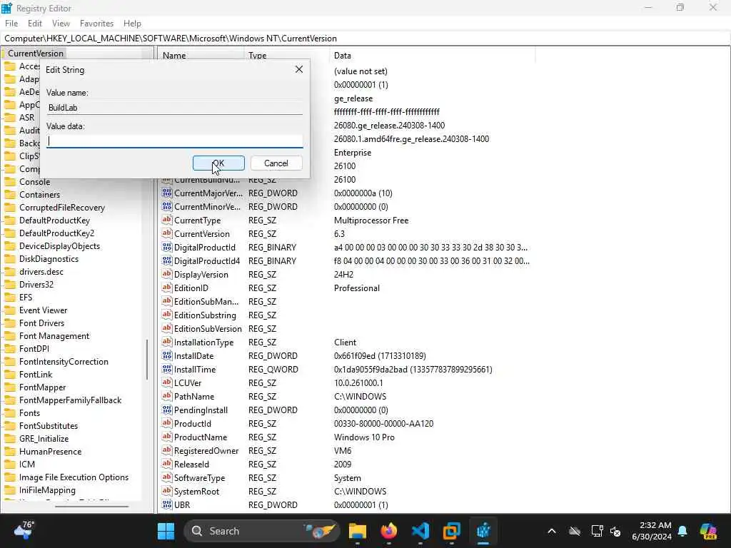This screenshot has height=548, width=731.
Task: Select the drivers.desc key
Action: click(41, 272)
